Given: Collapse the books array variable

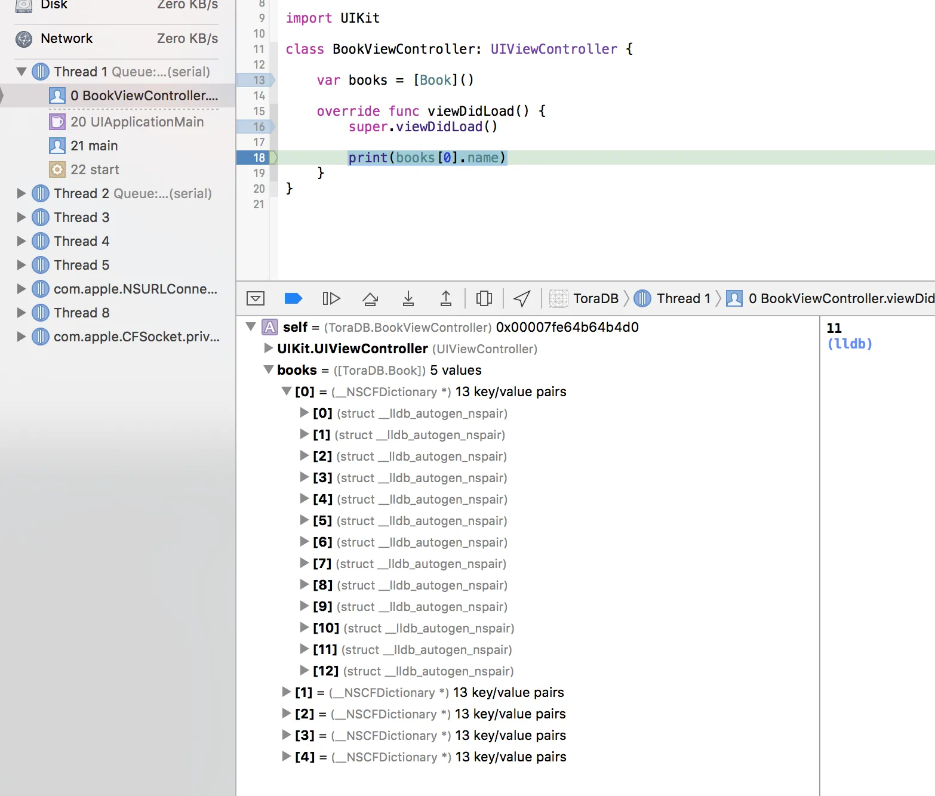Looking at the screenshot, I should point(269,370).
